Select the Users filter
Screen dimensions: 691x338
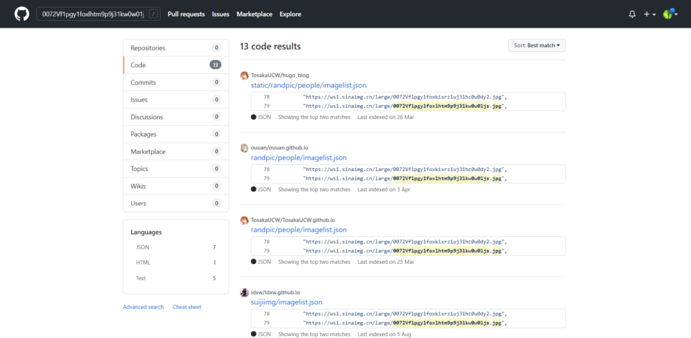pos(176,203)
